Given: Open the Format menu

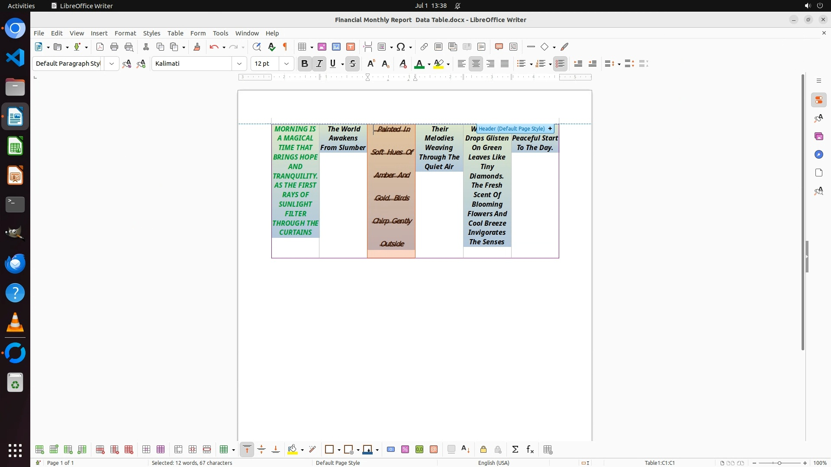Looking at the screenshot, I should pyautogui.click(x=125, y=33).
